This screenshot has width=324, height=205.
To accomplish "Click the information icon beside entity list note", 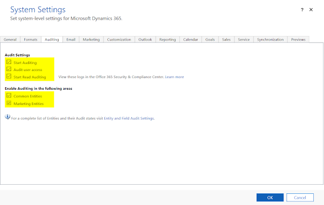I will 8,117.
